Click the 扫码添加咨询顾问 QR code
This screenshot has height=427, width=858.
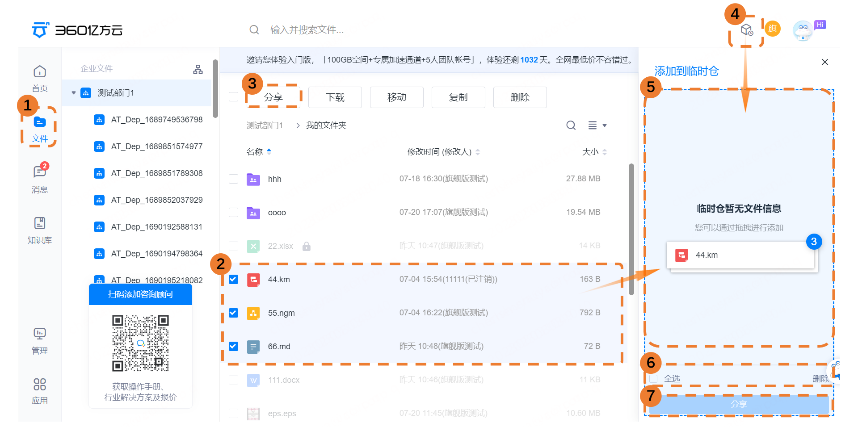(x=140, y=343)
